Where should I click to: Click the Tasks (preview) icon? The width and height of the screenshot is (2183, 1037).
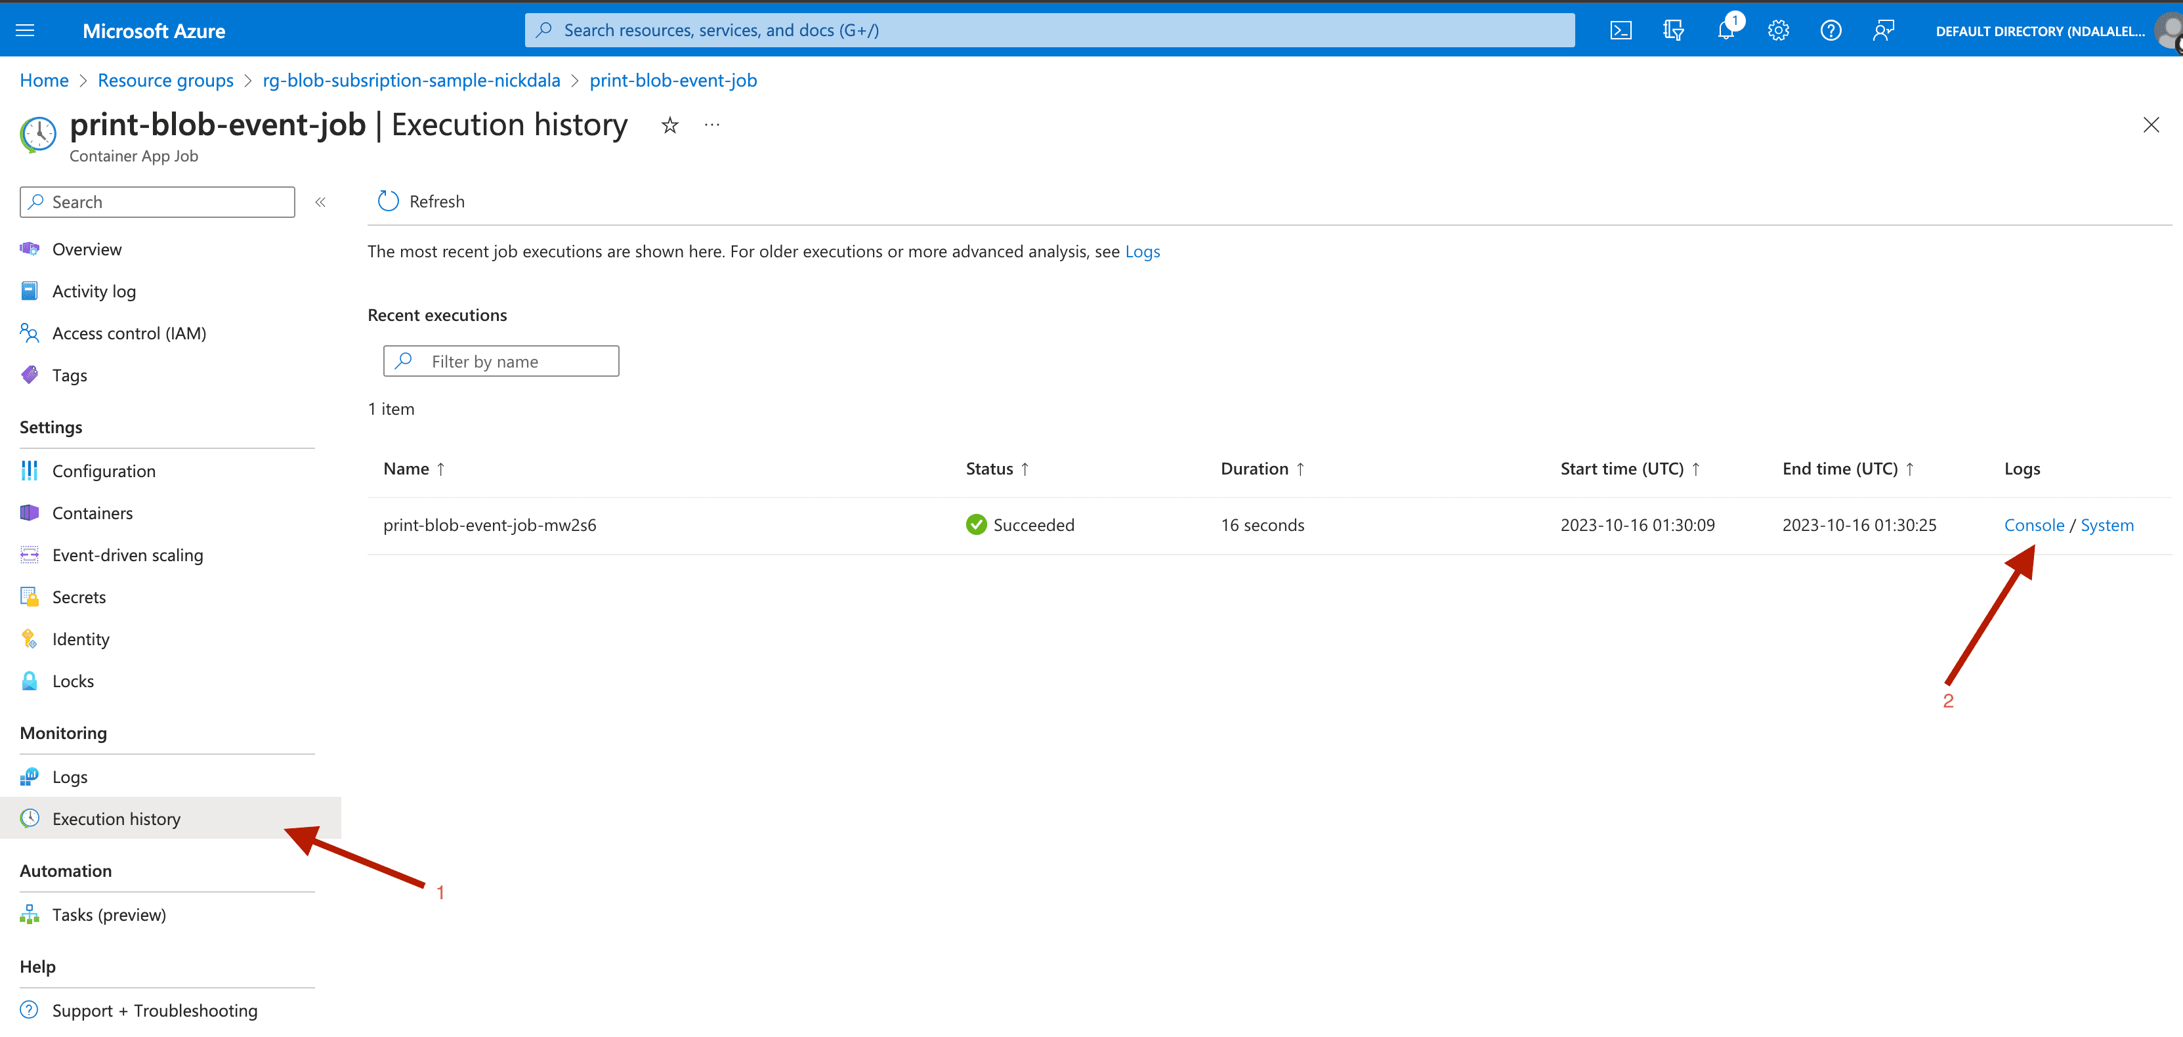point(30,914)
